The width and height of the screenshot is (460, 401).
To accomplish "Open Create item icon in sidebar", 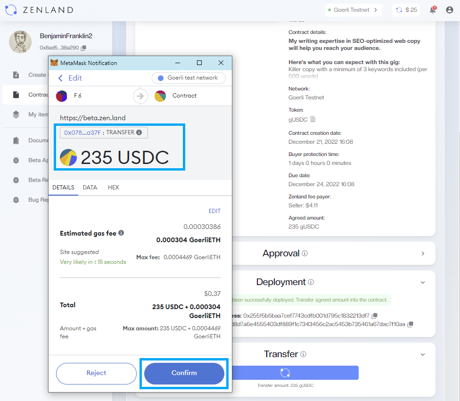I will [16, 75].
